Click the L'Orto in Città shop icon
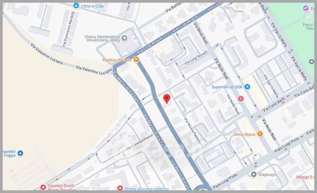Screen dimensions: 317x193 pyautogui.click(x=76, y=6)
